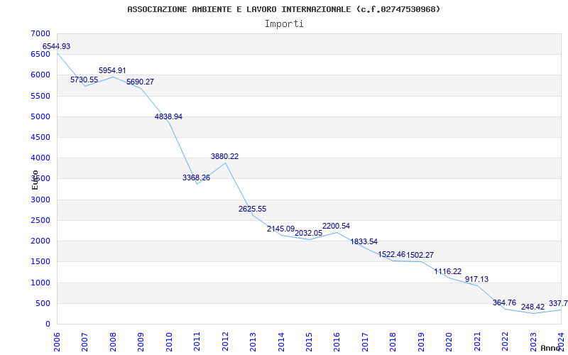Viewport: 568px width, 355px height.
Task: Click the 2009 year axis label
Action: (141, 342)
